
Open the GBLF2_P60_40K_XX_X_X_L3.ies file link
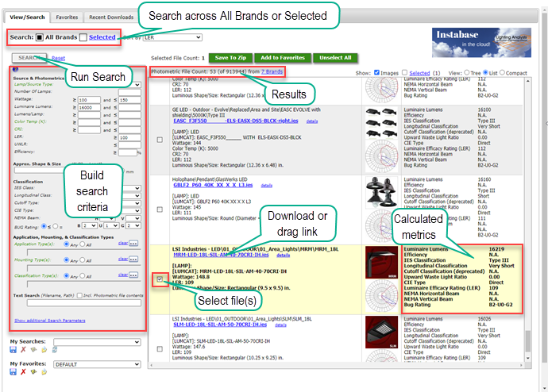(213, 185)
